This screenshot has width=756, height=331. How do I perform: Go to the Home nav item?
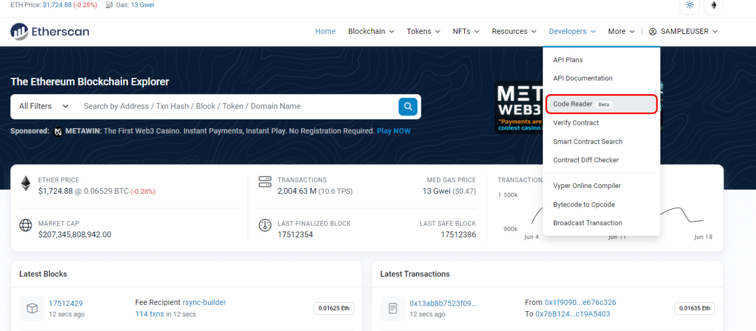click(325, 32)
